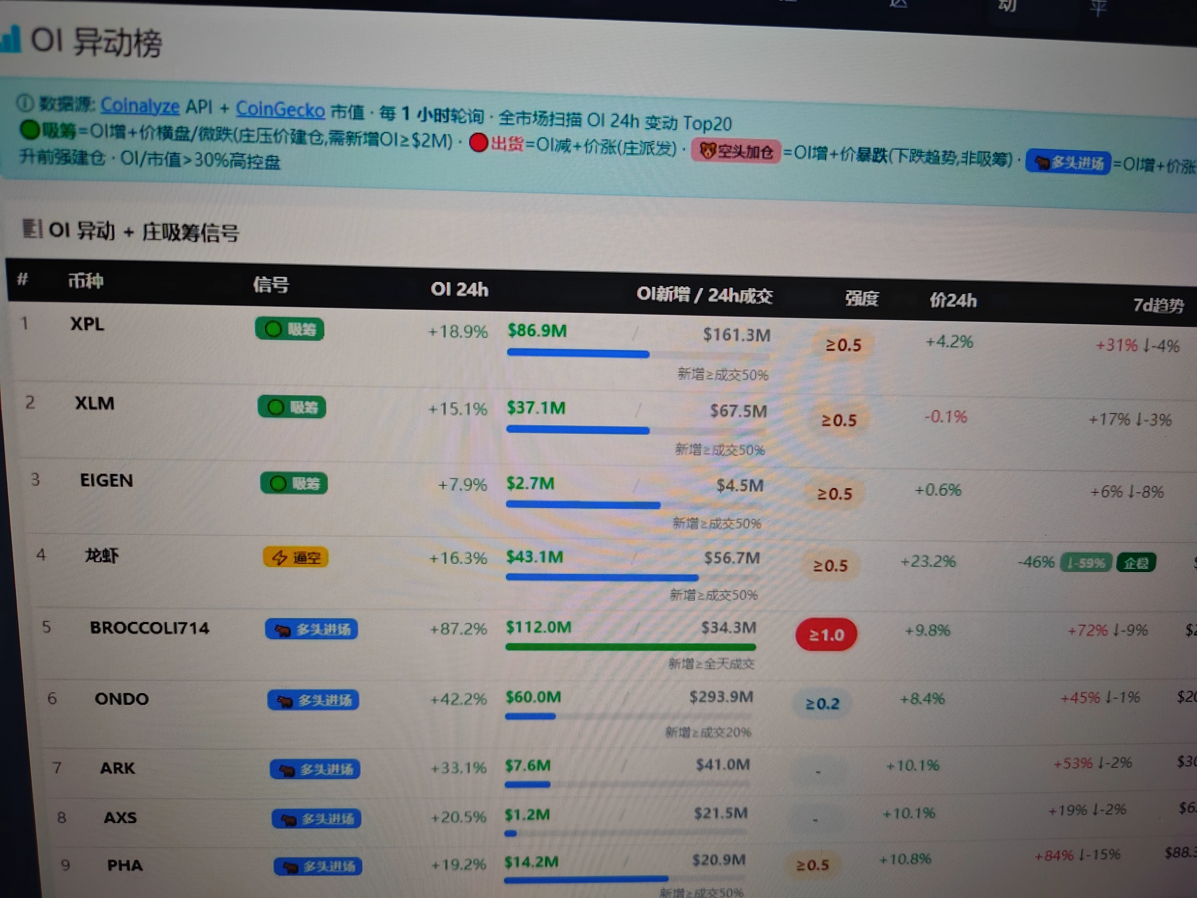Select the ARK coin name
Image resolution: width=1197 pixels, height=898 pixels.
117,768
